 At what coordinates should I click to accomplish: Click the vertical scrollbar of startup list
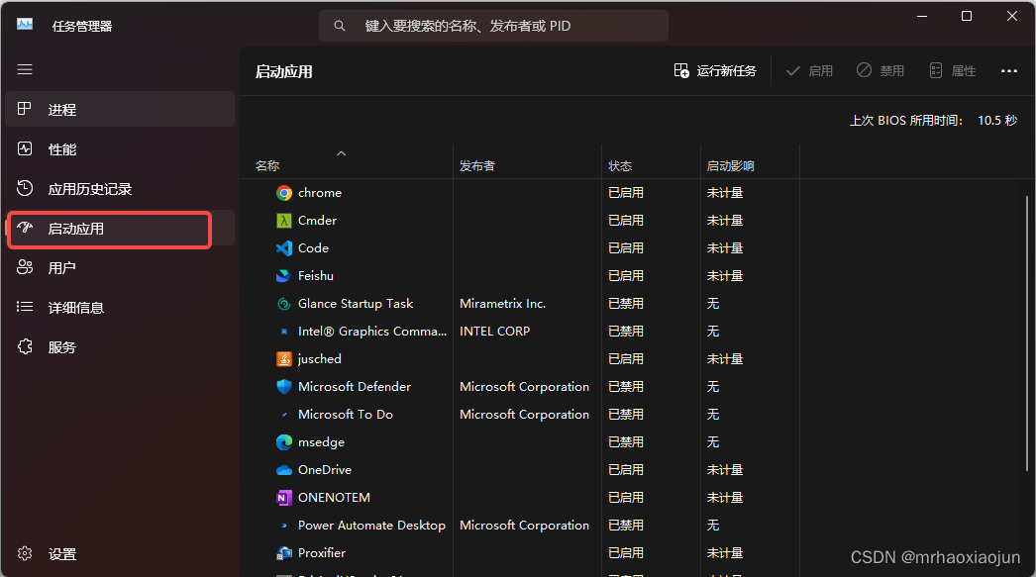click(1027, 334)
